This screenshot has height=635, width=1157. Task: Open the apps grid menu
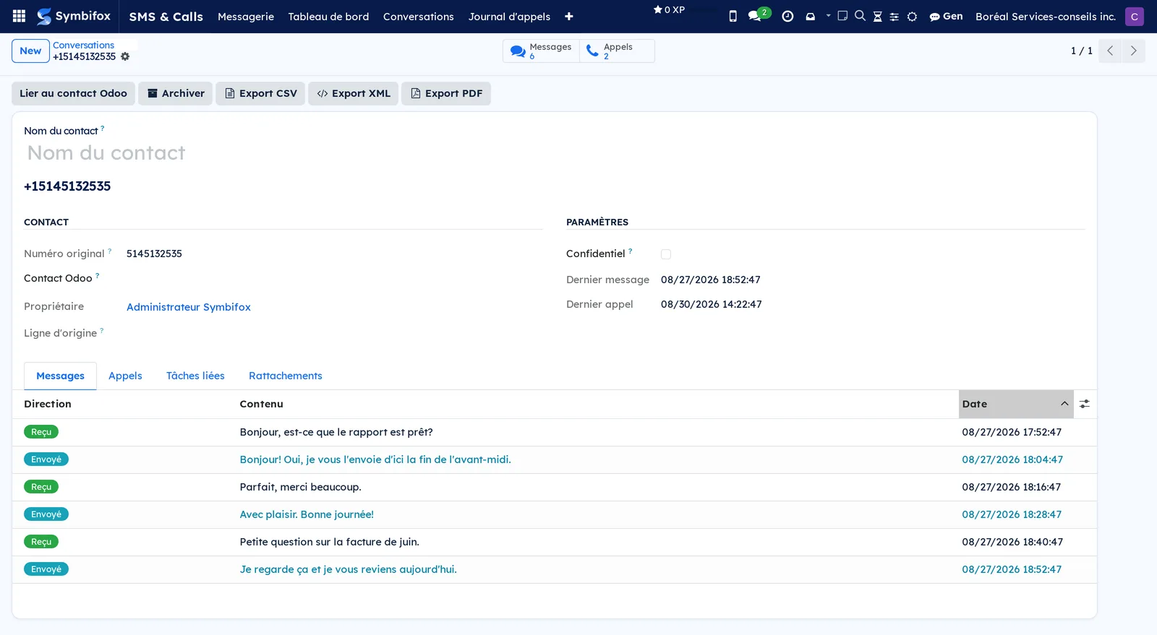[x=20, y=16]
